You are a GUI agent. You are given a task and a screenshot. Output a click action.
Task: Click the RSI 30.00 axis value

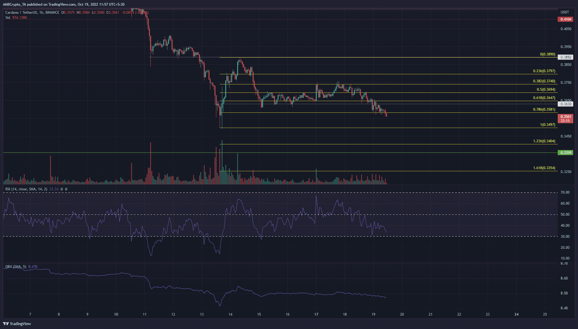tap(565, 237)
